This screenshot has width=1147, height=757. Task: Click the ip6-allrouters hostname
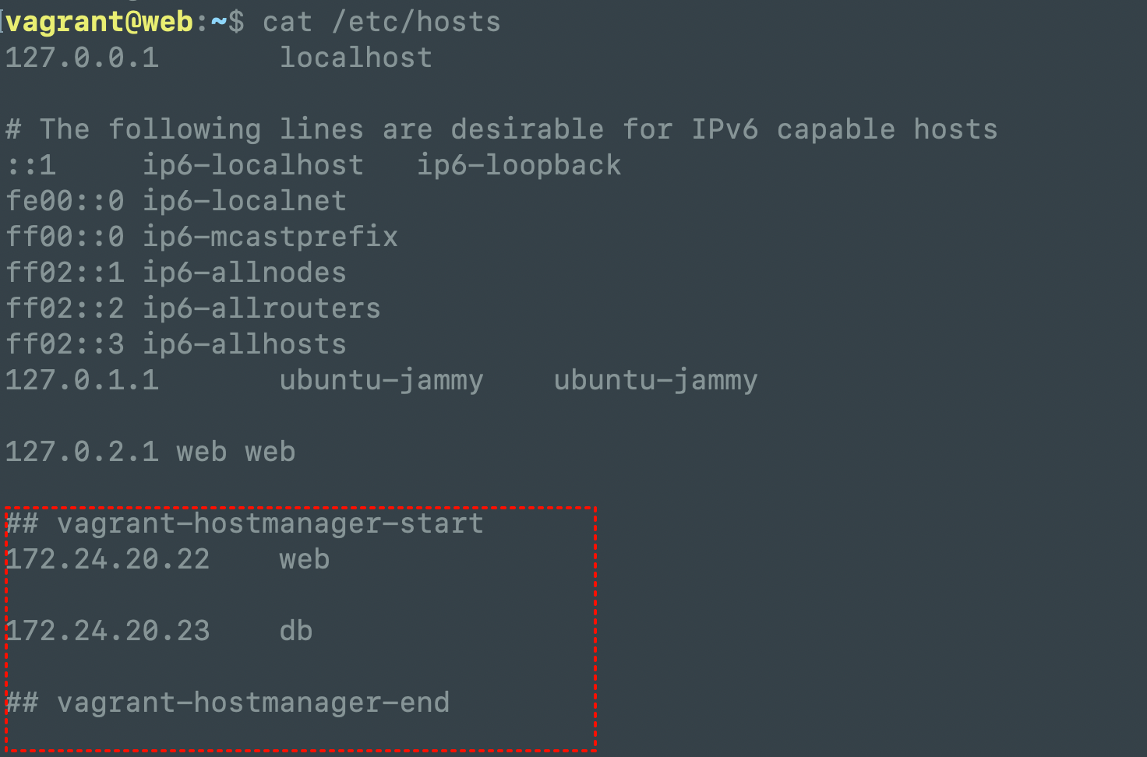coord(261,308)
